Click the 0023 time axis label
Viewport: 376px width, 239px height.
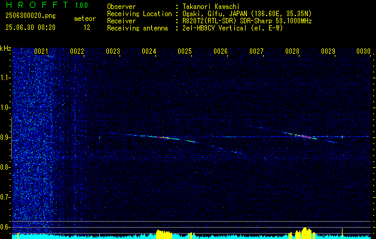113,51
